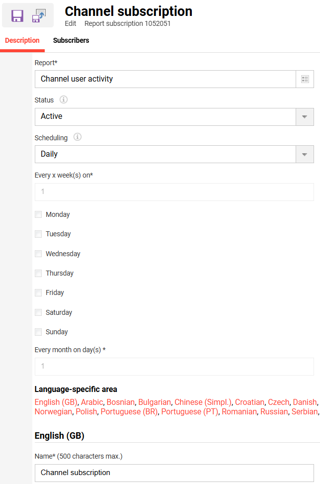This screenshot has height=484, width=320.
Task: Enable the Monday checkbox
Action: (38, 214)
